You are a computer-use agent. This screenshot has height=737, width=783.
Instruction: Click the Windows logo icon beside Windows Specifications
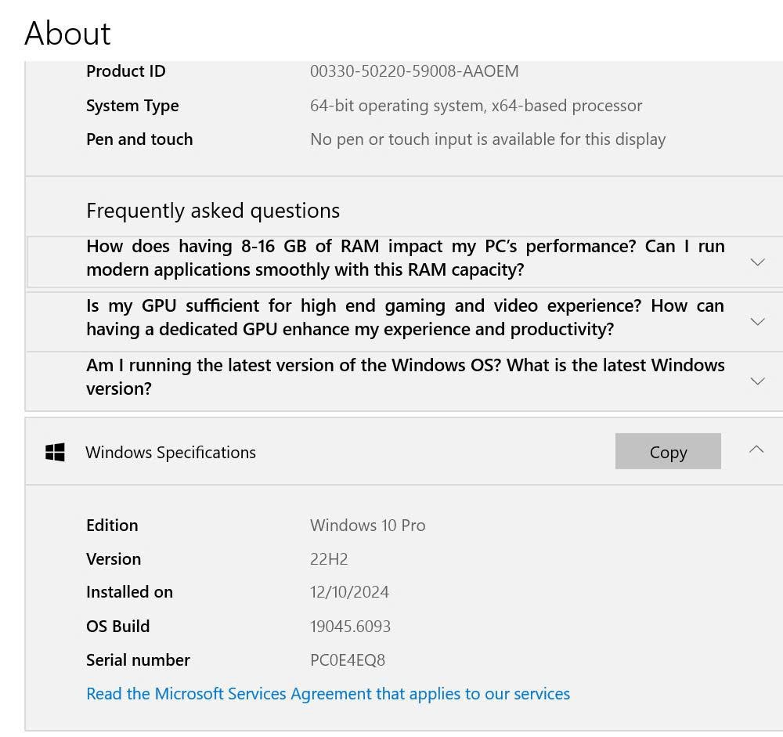point(55,452)
